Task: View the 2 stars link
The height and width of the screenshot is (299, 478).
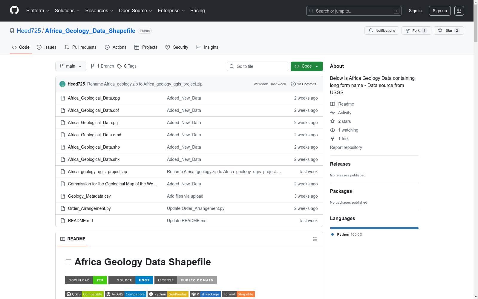Action: tap(341, 121)
